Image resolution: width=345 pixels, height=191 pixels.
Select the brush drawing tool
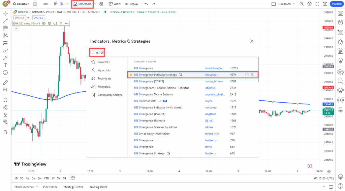[5, 50]
